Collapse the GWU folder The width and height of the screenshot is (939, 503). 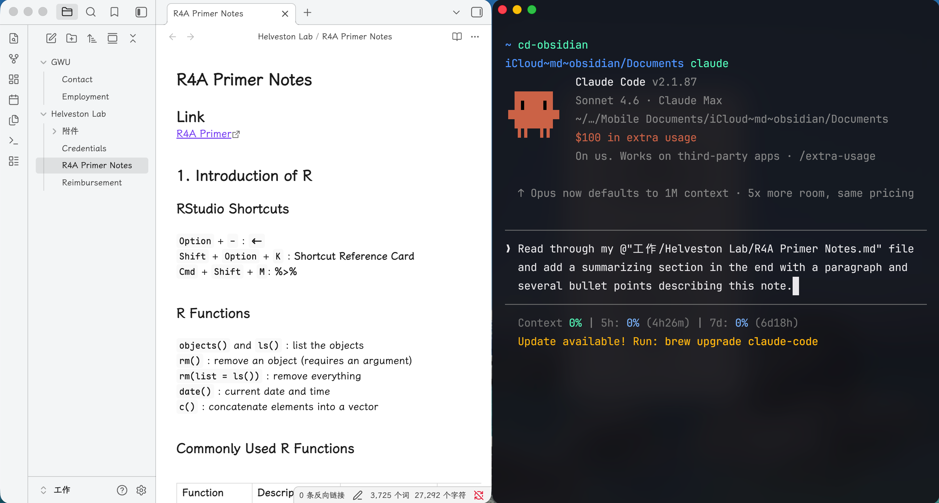43,62
